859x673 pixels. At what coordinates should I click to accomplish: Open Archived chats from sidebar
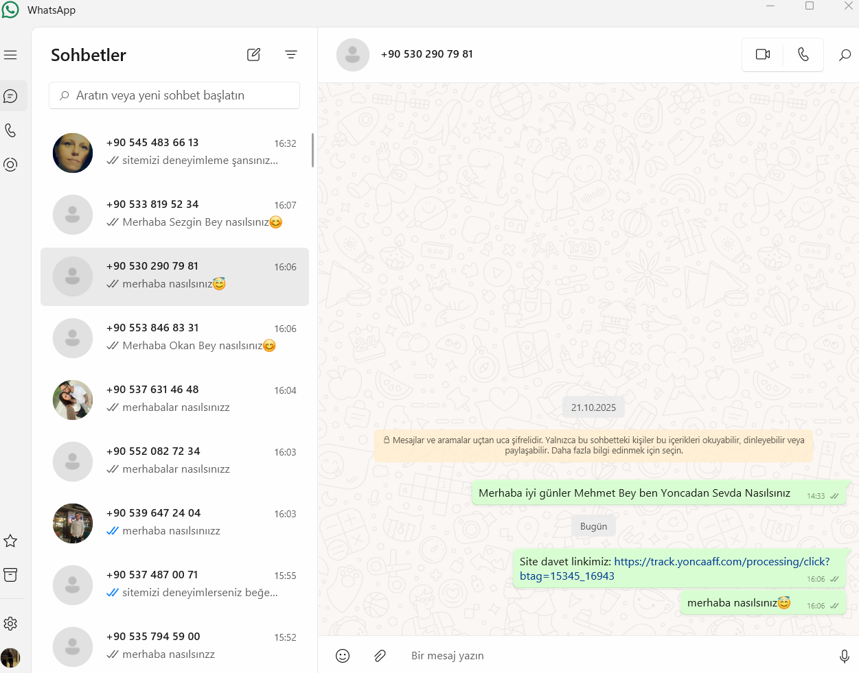[10, 575]
